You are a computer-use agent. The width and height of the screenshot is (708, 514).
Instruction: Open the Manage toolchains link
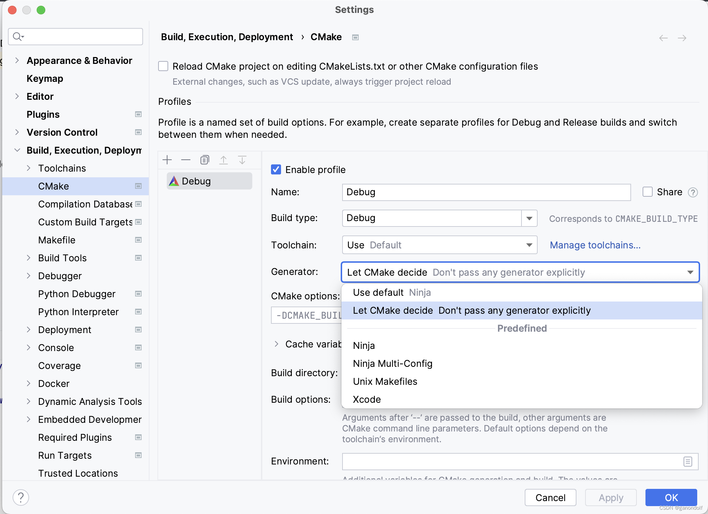tap(595, 245)
